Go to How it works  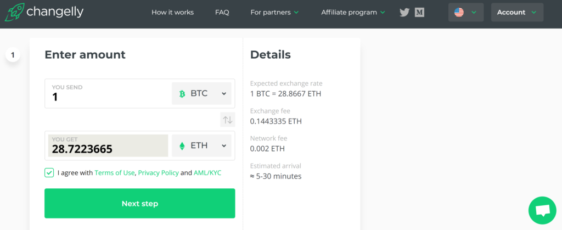coord(172,13)
